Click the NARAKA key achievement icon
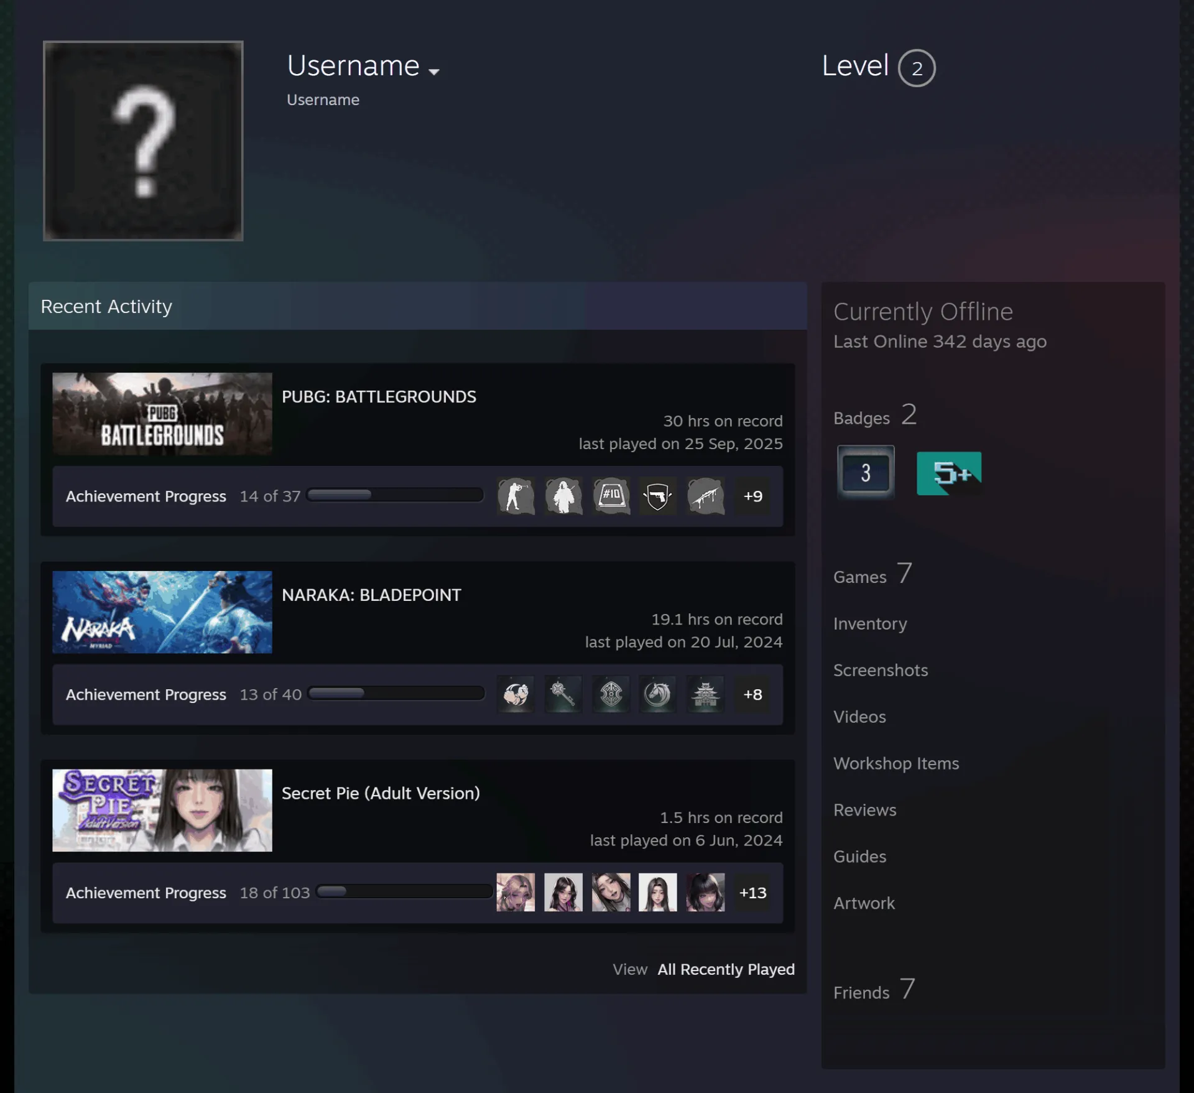 563,694
